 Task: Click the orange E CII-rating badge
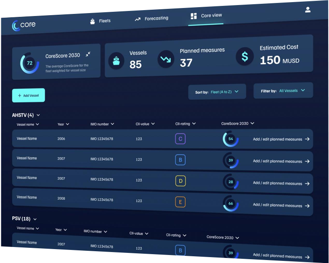click(x=181, y=202)
